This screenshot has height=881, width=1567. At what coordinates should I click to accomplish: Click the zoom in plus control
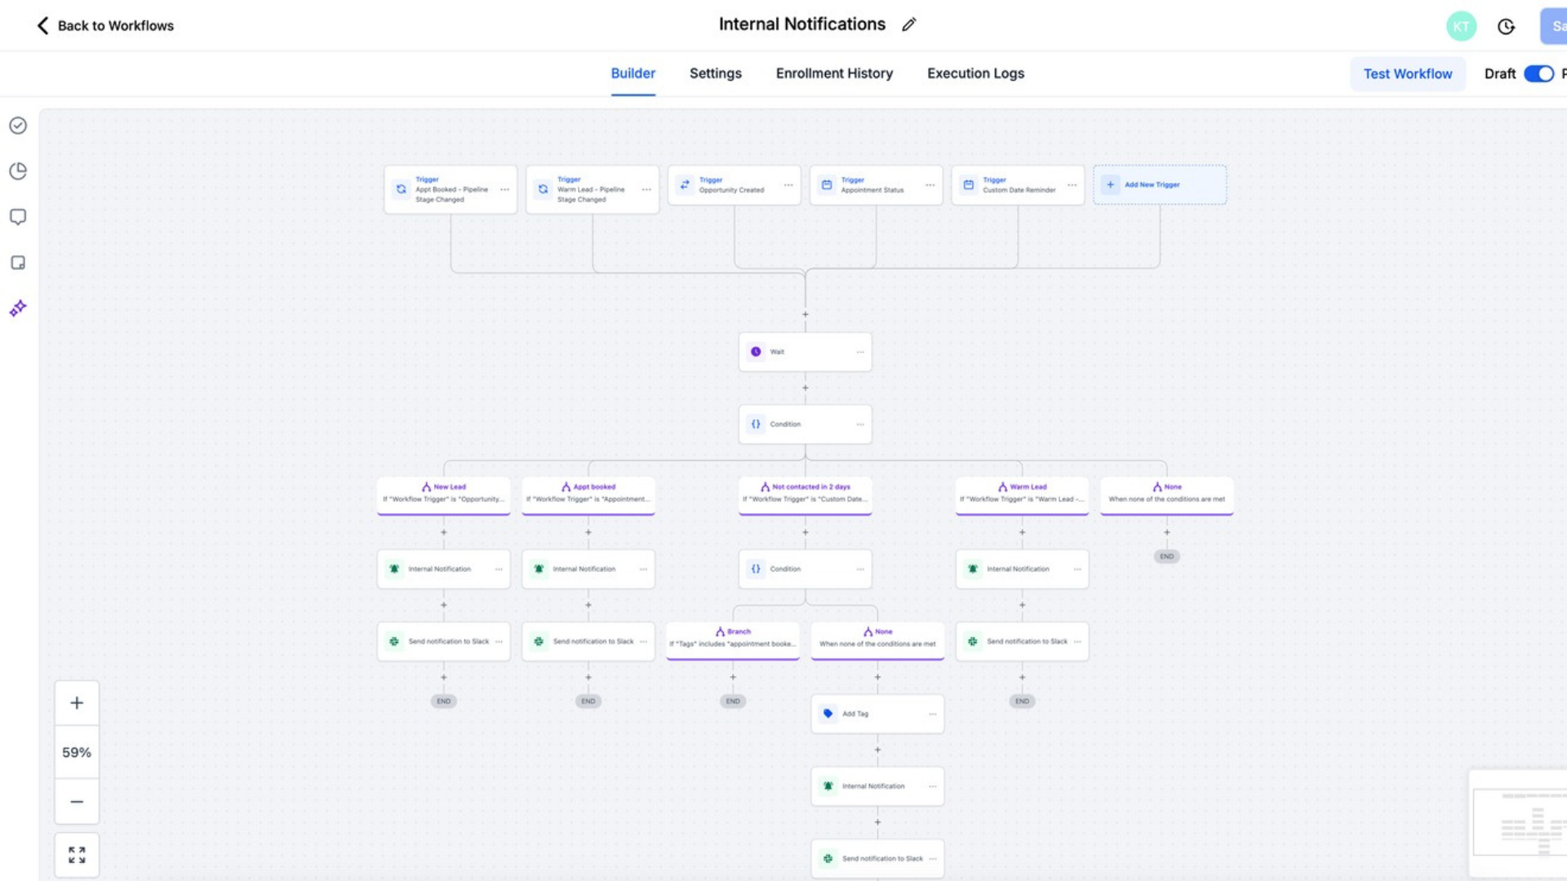[77, 702]
